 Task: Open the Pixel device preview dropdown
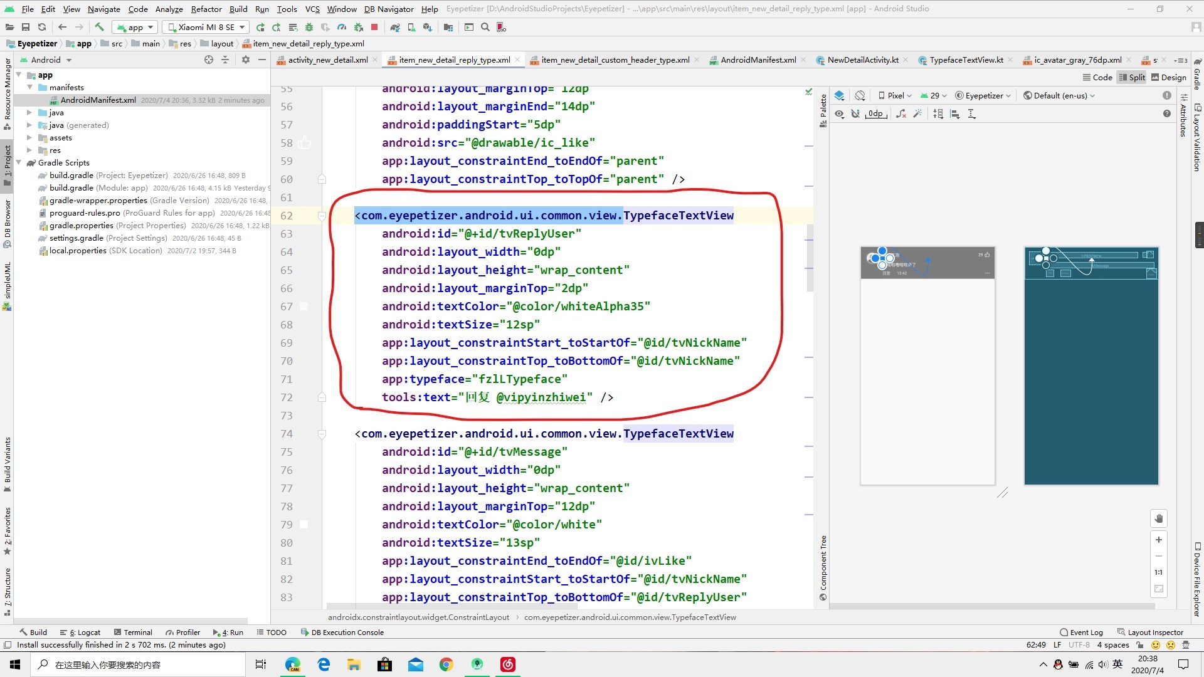[x=895, y=96]
